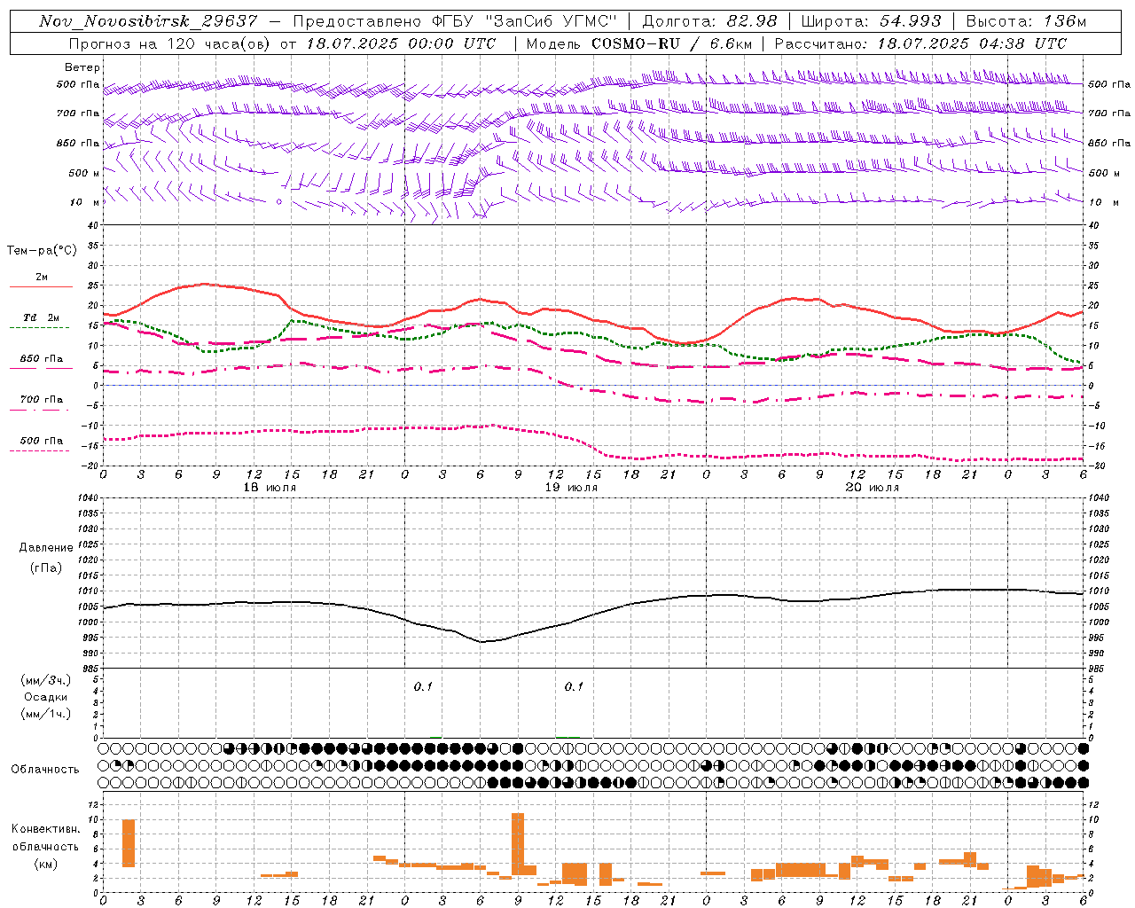1135x908 pixels.
Task: Click the right-side 500 гПа wind label
Action: coord(1109,85)
